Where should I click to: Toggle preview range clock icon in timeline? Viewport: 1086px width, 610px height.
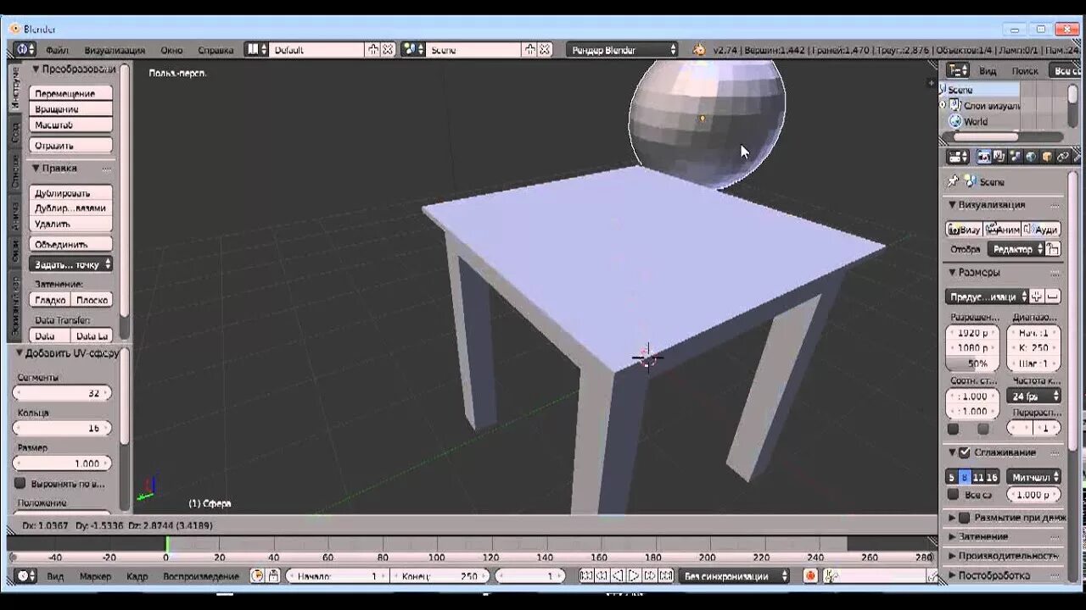[257, 576]
